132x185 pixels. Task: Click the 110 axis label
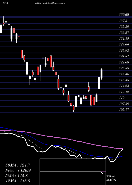122,98
